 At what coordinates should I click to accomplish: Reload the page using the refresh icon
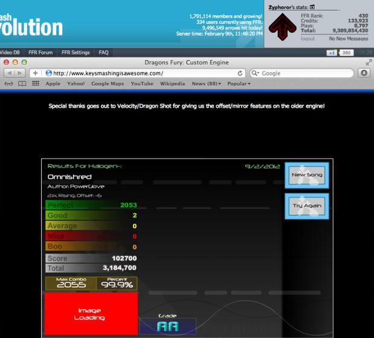[240, 73]
